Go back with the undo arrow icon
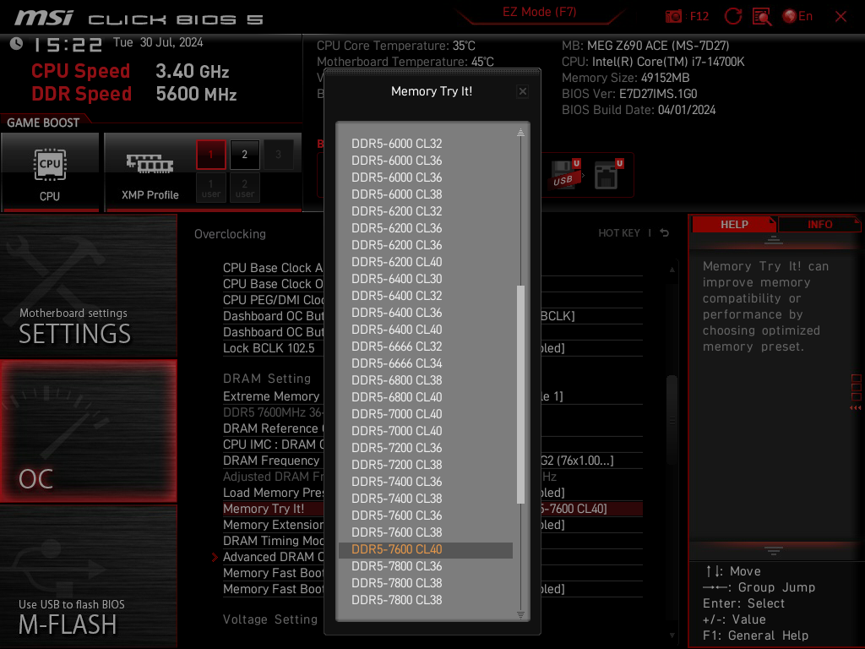The width and height of the screenshot is (865, 649). (x=664, y=233)
